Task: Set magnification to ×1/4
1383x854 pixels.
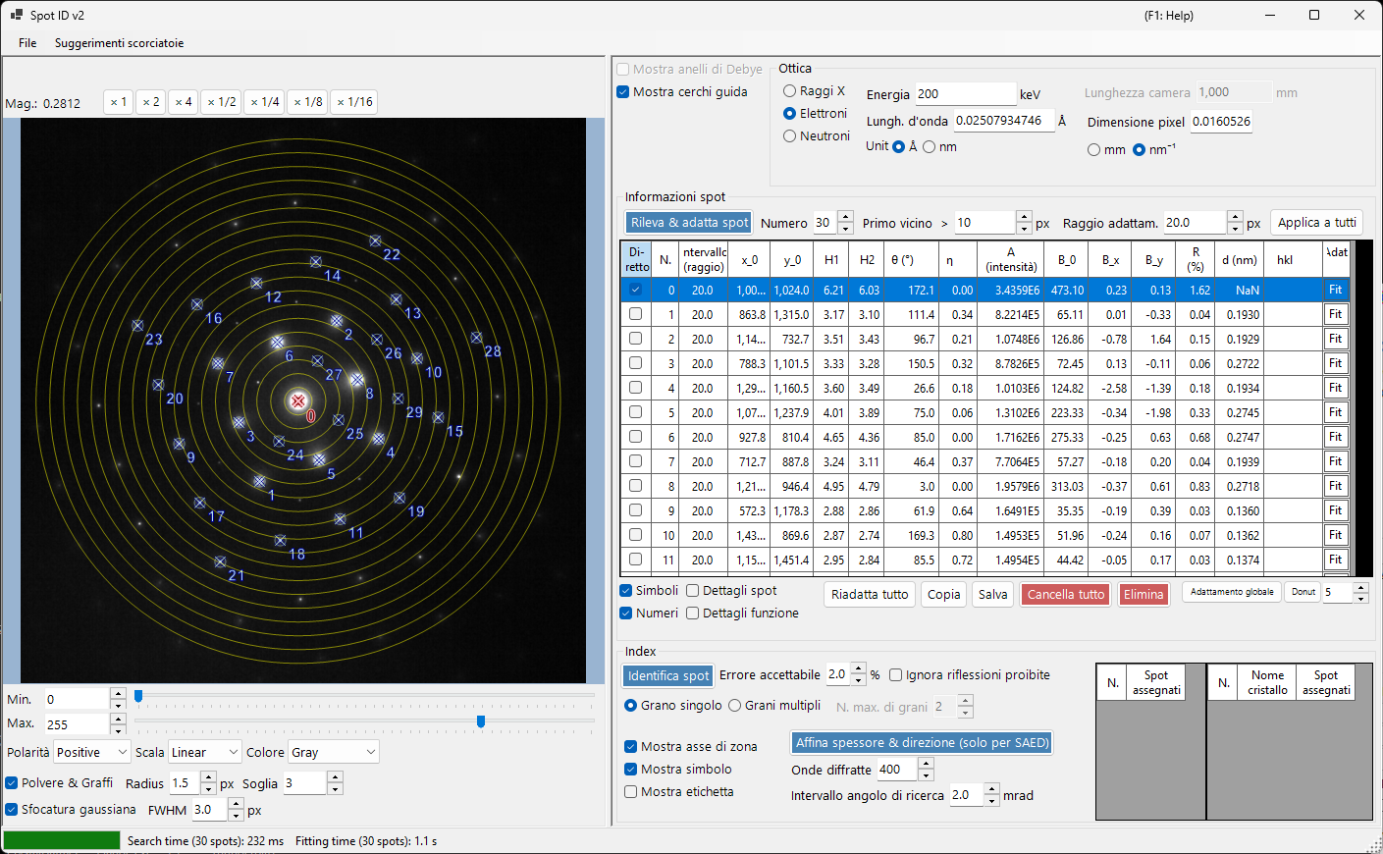Action: pos(265,102)
